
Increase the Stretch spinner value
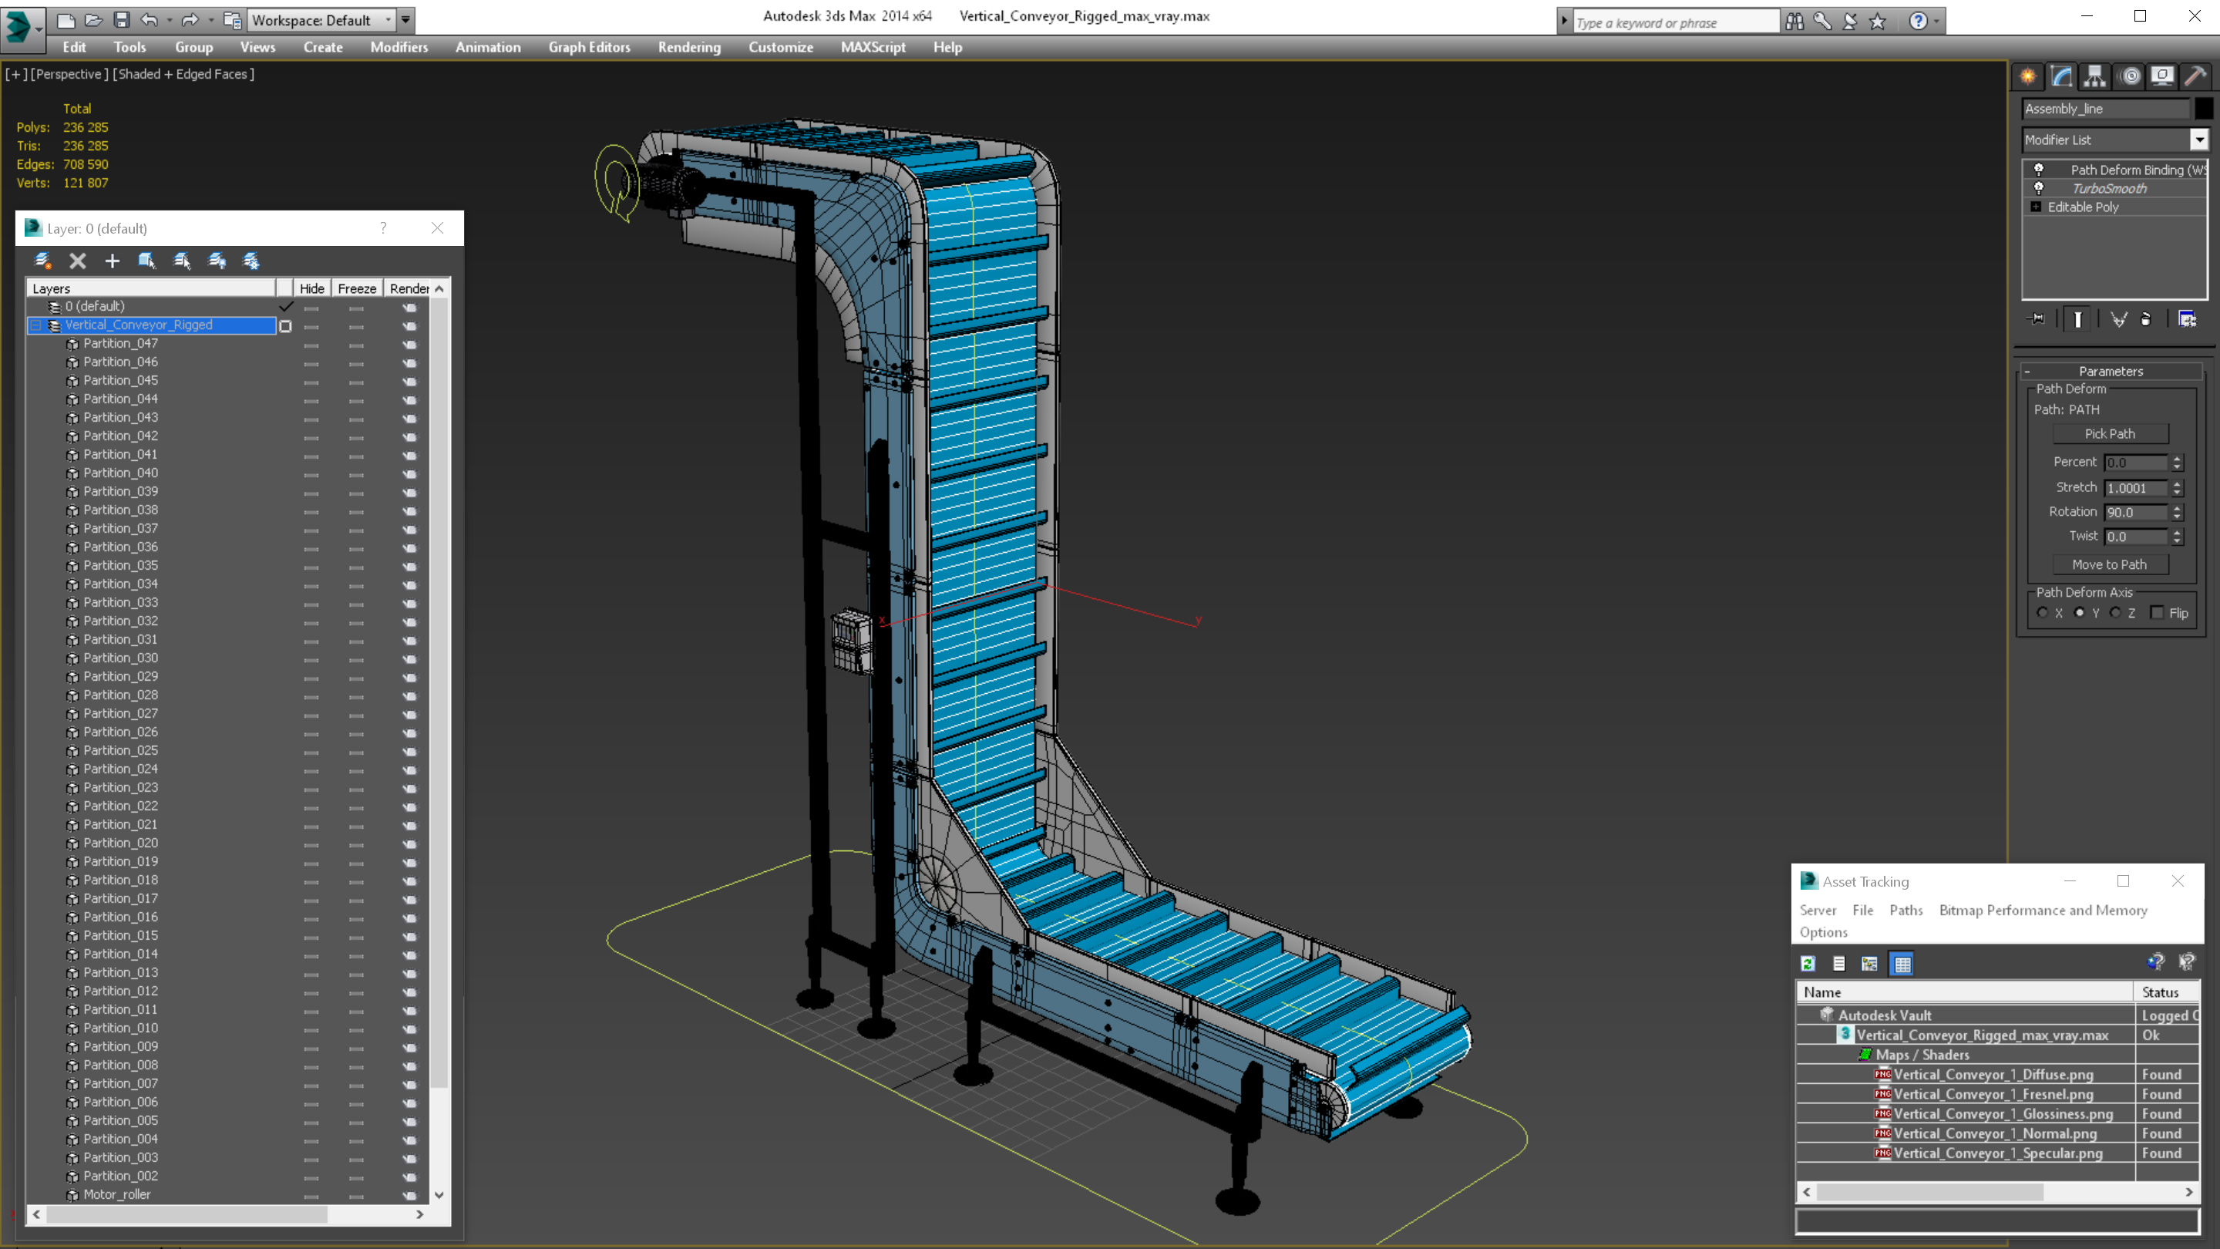point(2178,483)
